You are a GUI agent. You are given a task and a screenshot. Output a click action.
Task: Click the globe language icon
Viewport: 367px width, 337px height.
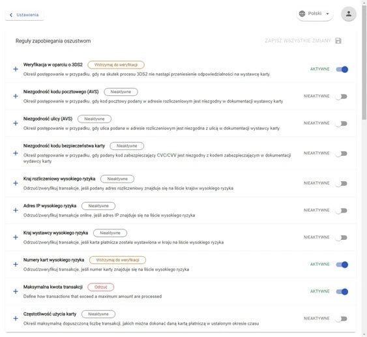(302, 14)
